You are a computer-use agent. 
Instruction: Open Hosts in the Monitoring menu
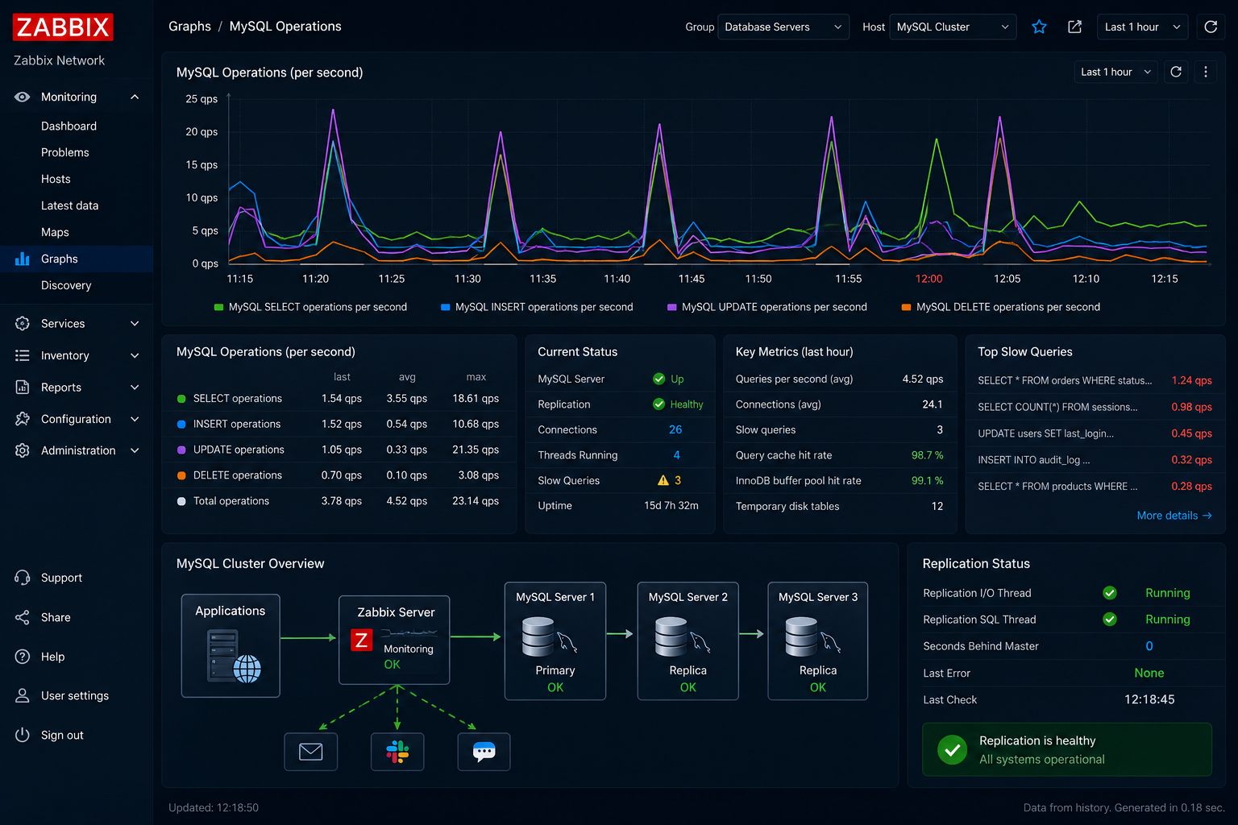[56, 179]
